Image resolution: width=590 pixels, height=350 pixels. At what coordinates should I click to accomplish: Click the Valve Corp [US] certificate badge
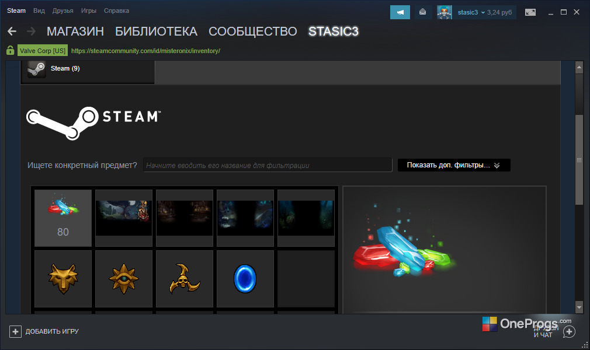[43, 50]
